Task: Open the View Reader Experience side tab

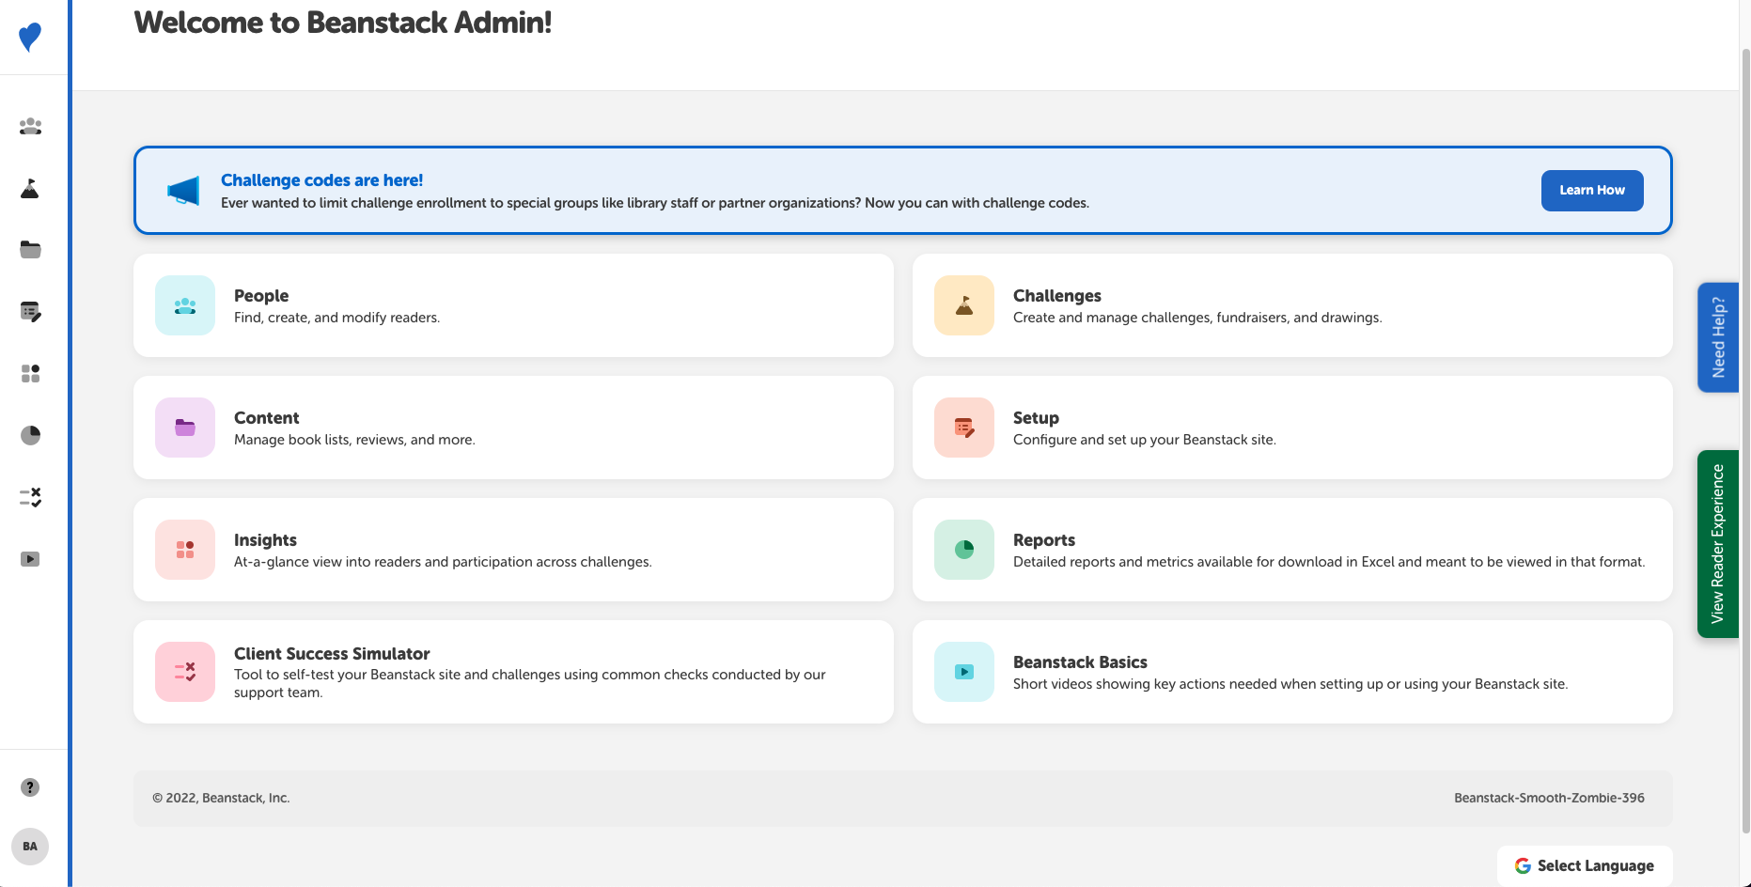Action: click(1717, 543)
